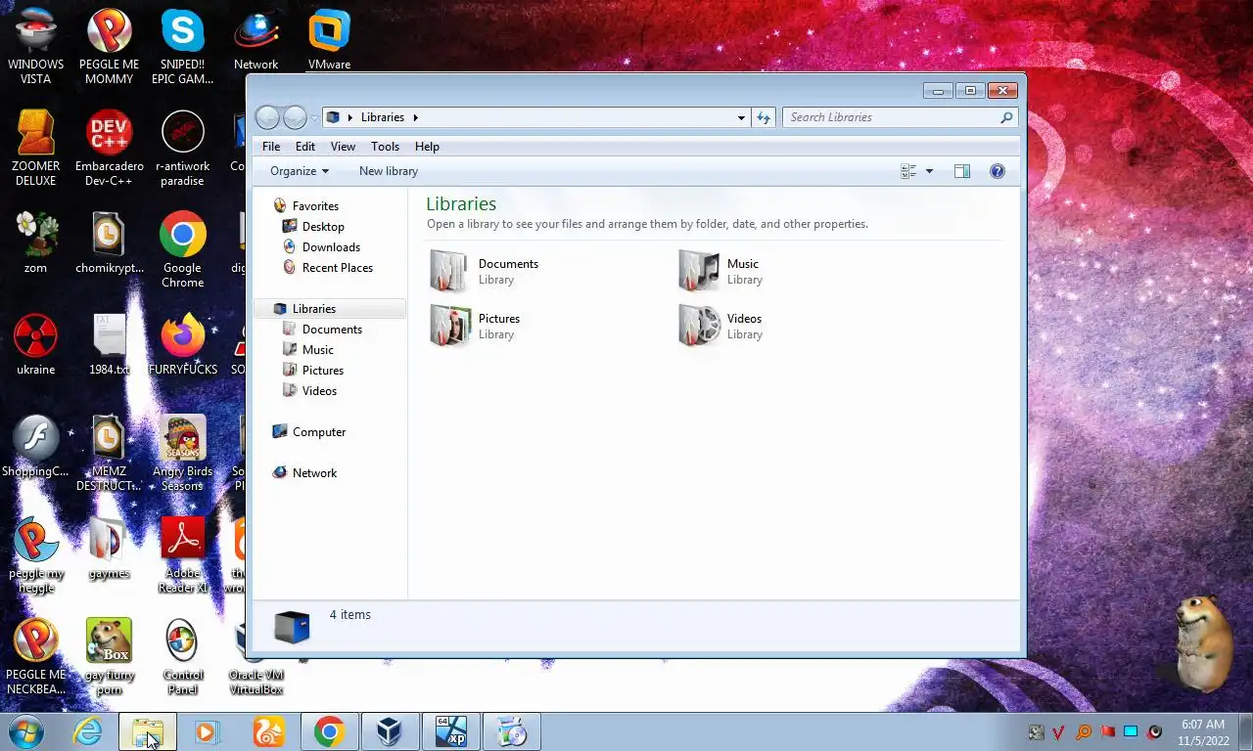Select the Pictures library in the main pane
The image size is (1253, 751).
[x=476, y=327]
